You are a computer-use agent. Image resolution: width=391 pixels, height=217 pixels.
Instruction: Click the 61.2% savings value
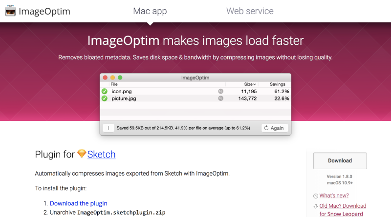pos(282,91)
